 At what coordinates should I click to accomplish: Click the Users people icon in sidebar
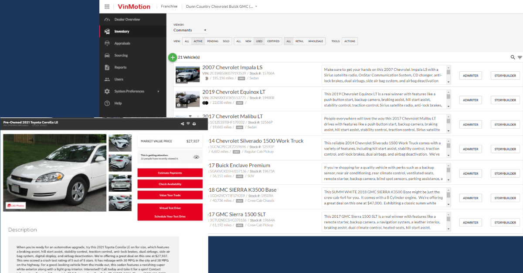pyautogui.click(x=107, y=80)
